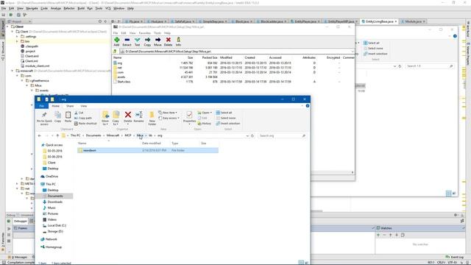Open Refactor menu in IntelliJ
Screen dimensions: 471x265
68,8
